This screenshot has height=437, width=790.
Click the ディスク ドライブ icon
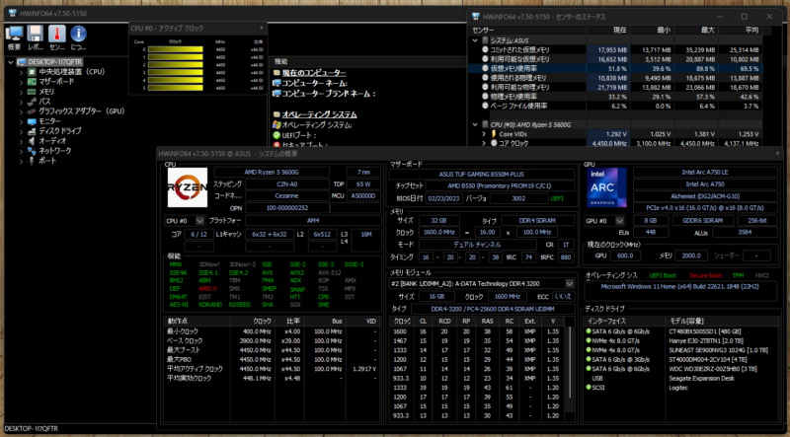32,131
